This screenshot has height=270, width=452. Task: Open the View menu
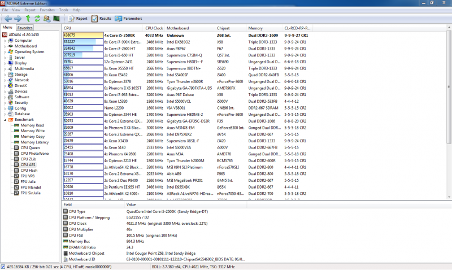(x=16, y=10)
